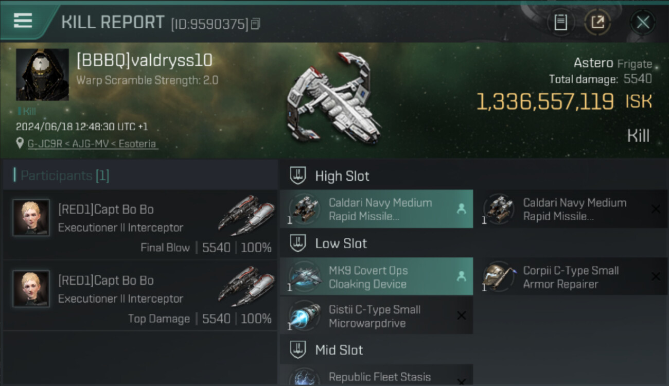The width and height of the screenshot is (669, 386).
Task: Open the hamburger menu
Action: [x=23, y=21]
